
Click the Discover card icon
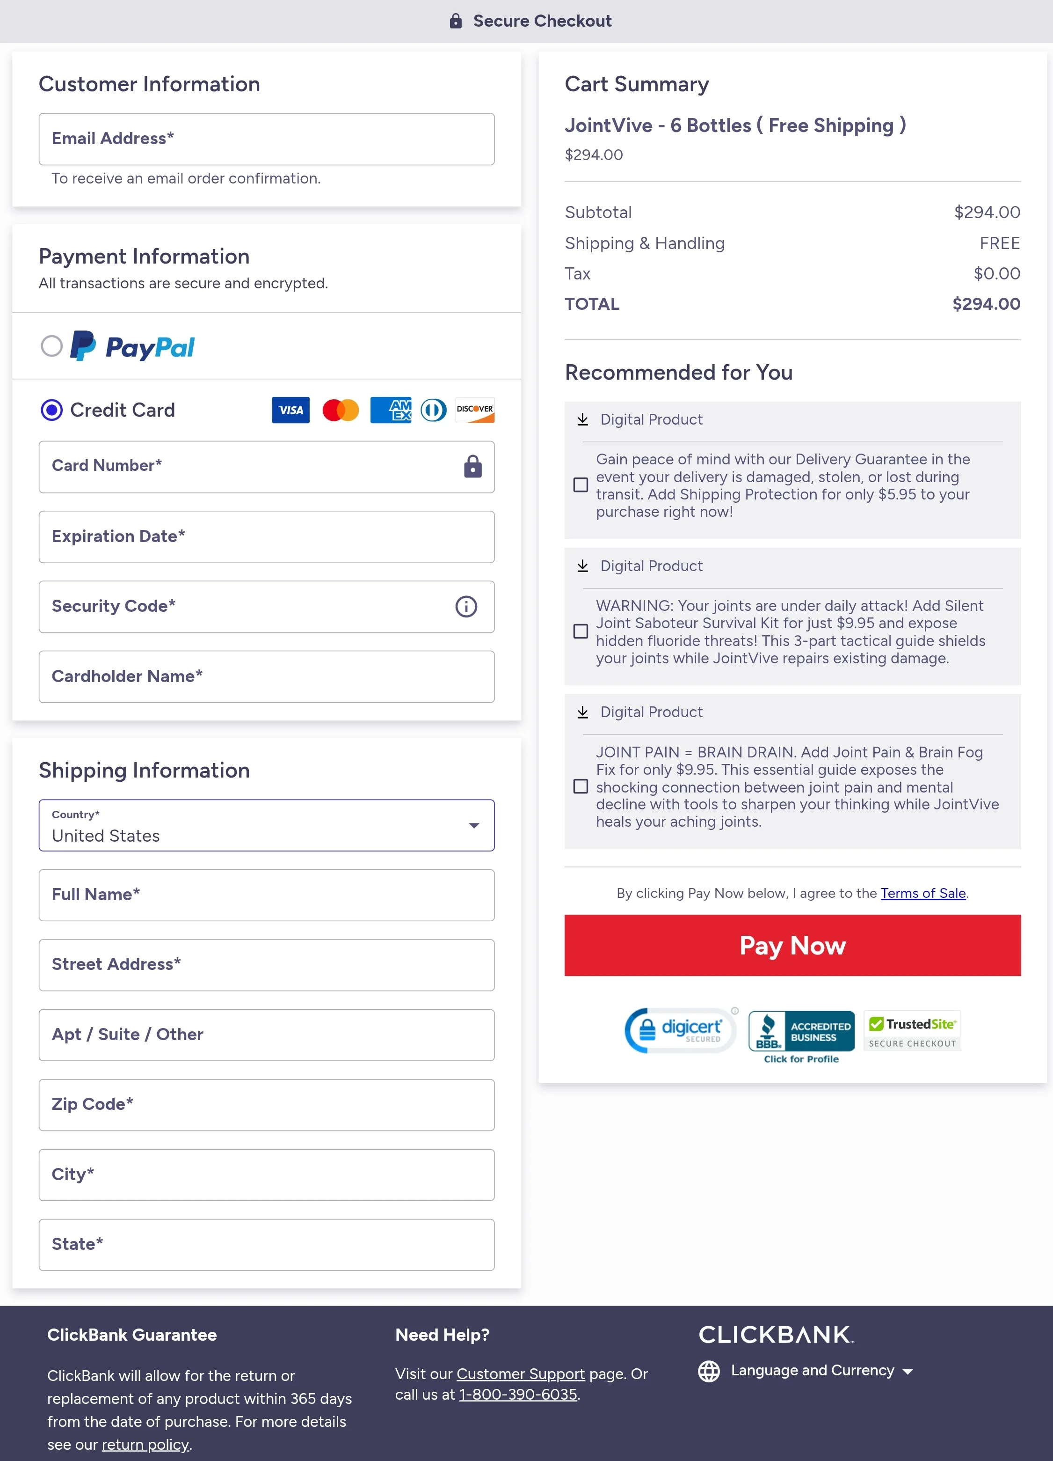pyautogui.click(x=474, y=411)
